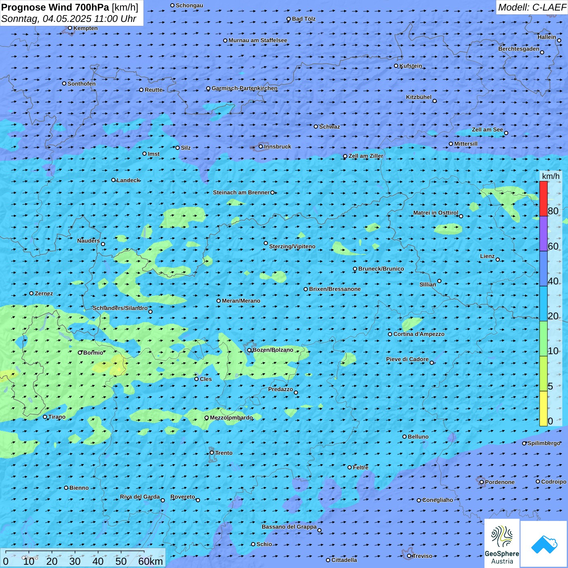Click the 'Steinach am Brenner' label
Image resolution: width=568 pixels, height=568 pixels.
pos(241,192)
